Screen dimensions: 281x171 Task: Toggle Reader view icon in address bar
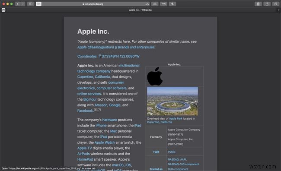click(38, 4)
